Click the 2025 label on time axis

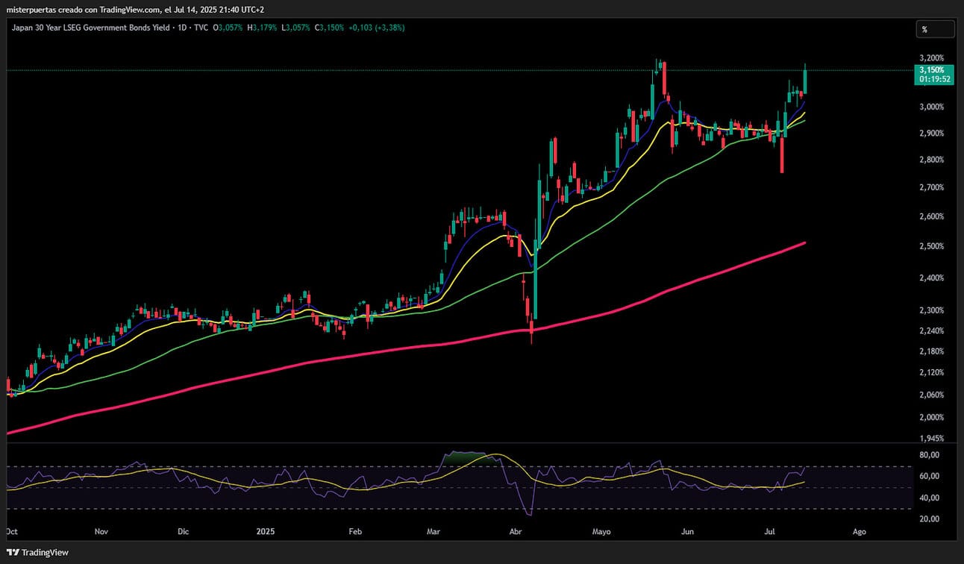266,532
